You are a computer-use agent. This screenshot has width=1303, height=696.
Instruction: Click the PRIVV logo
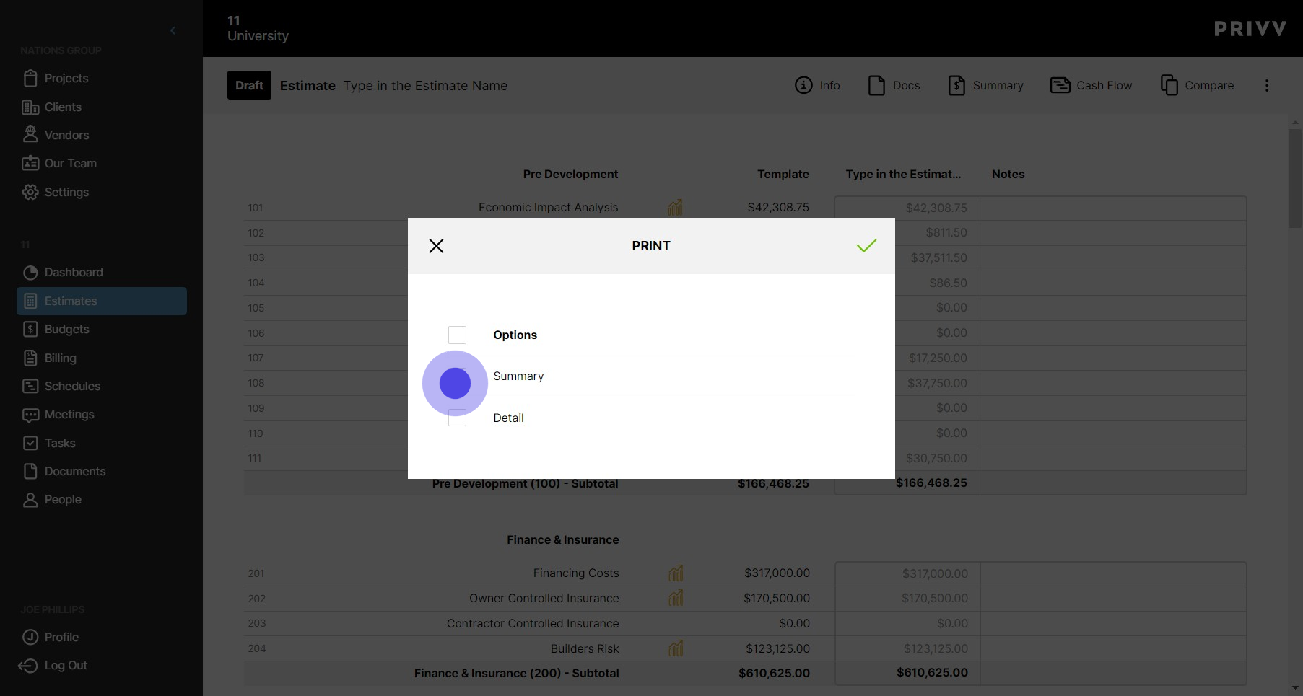tap(1250, 29)
